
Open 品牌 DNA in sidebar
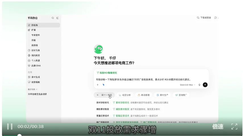point(34,66)
